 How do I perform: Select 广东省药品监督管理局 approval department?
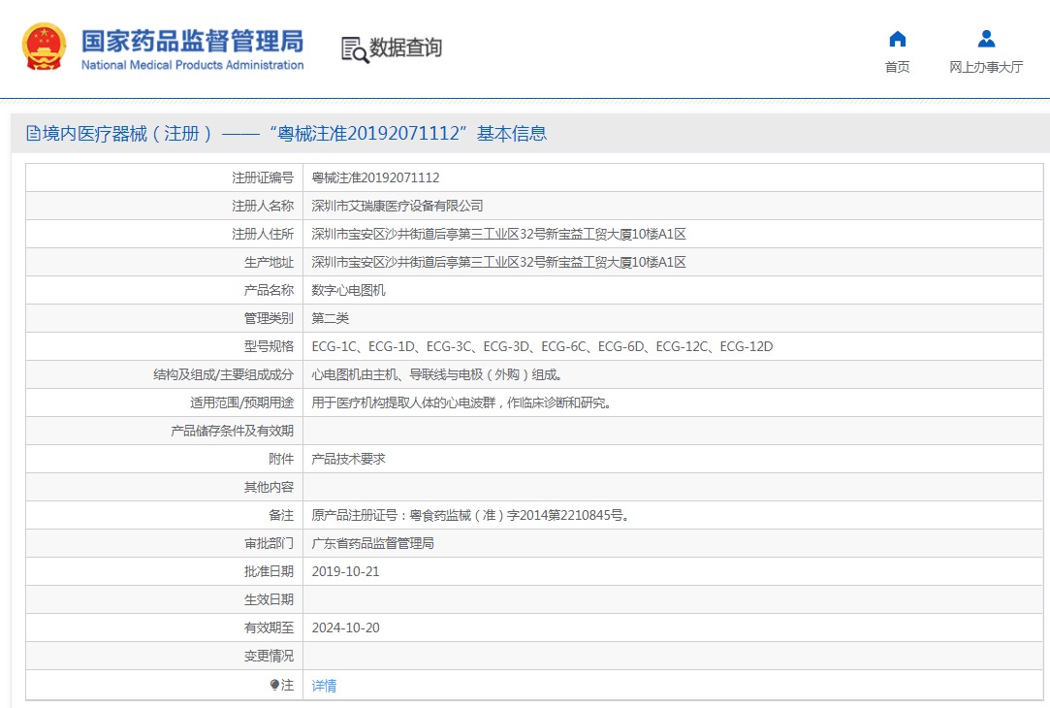tap(373, 543)
